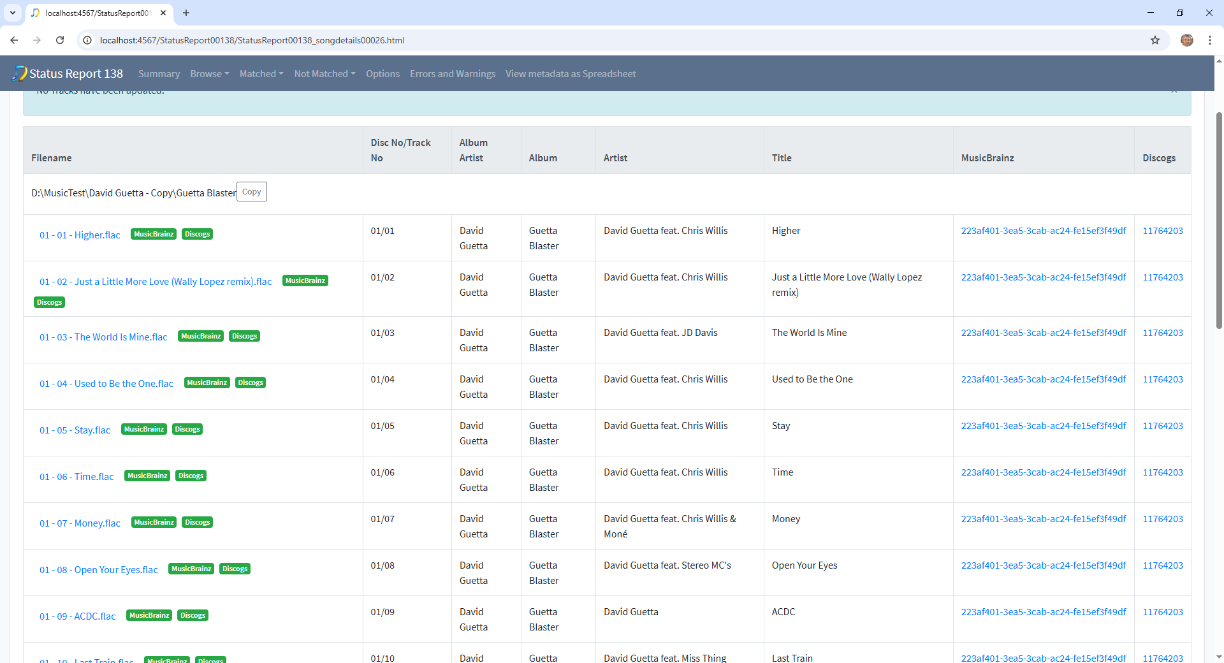
Task: Bookmark this page with the star icon
Action: coord(1155,40)
